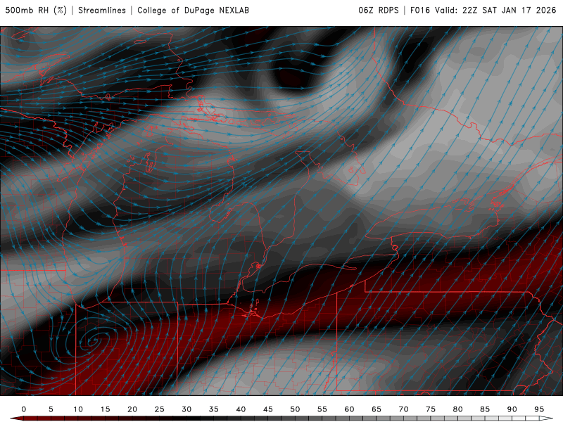Click the colorbar label '35'
Screen dimensions: 563x422
coord(214,409)
